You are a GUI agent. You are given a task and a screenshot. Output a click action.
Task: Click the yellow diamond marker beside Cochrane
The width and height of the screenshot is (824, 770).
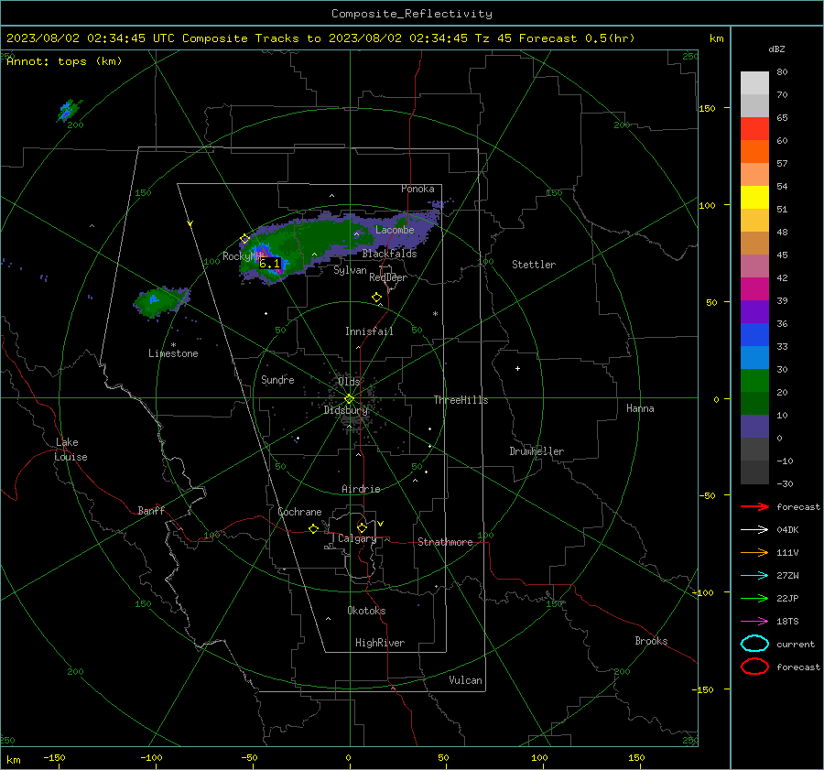pos(313,528)
